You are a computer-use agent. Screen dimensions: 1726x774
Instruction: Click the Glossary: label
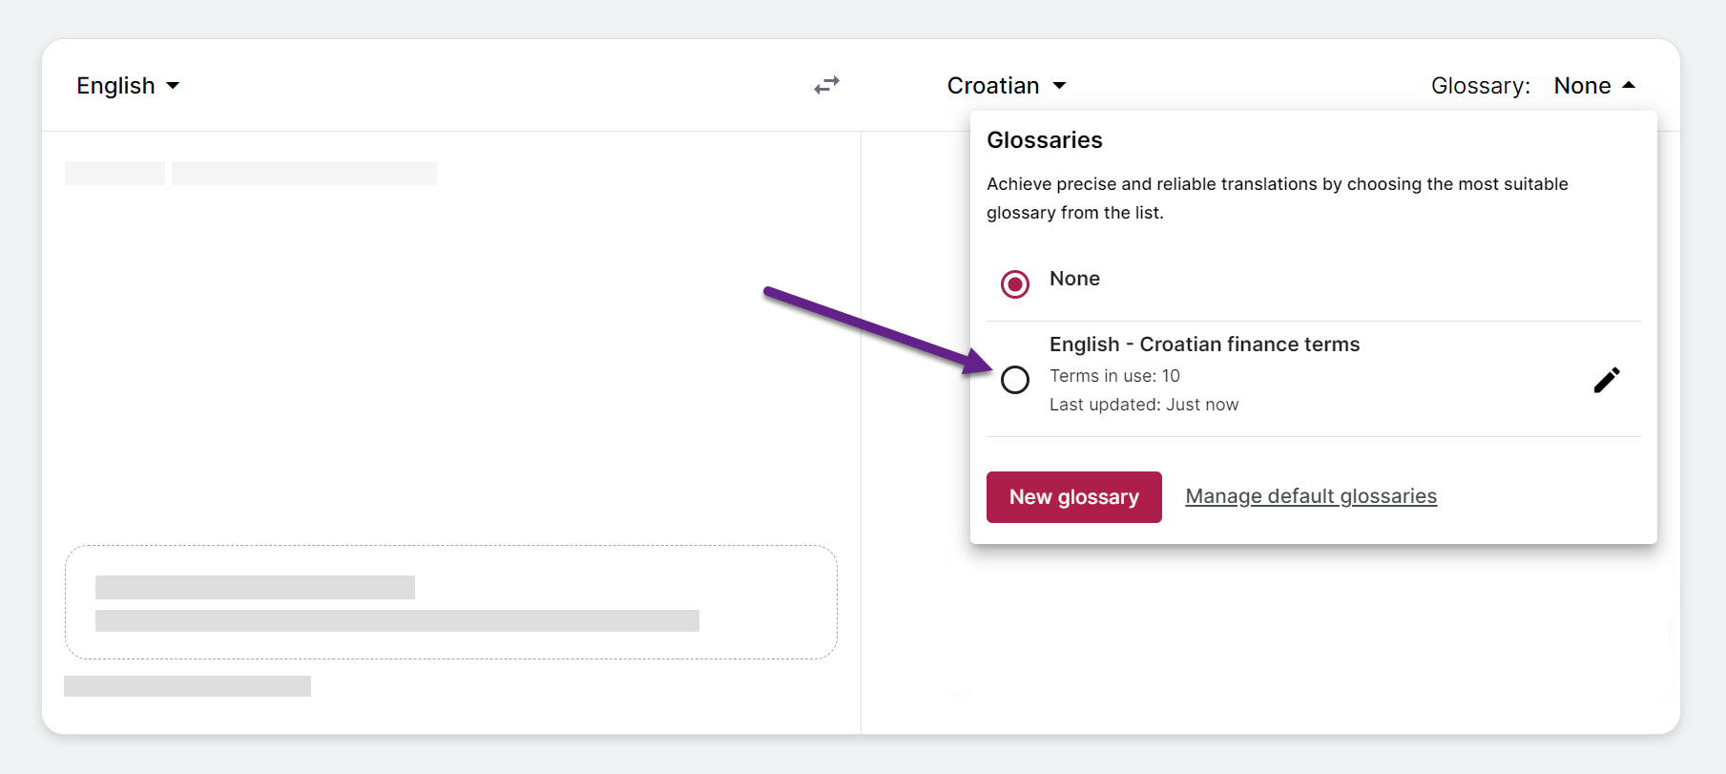coord(1481,86)
